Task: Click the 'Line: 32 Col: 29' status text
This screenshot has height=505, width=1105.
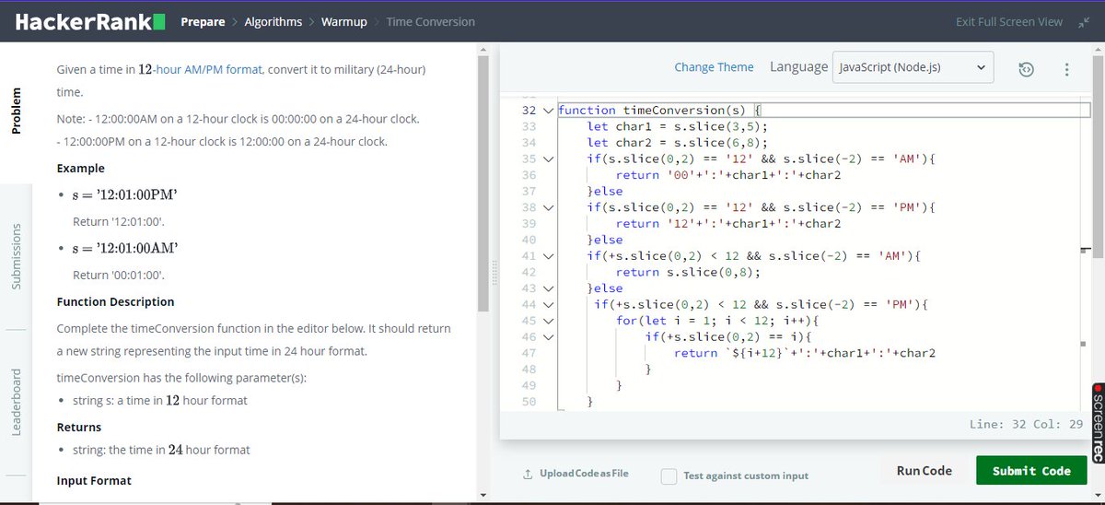Action: (x=1026, y=424)
